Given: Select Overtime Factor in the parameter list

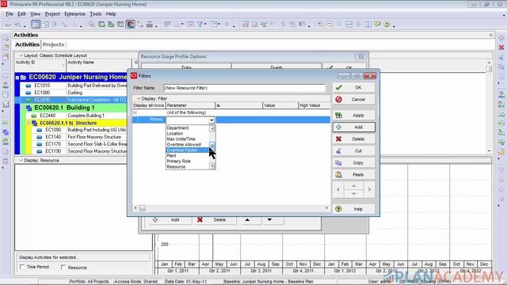Looking at the screenshot, I should pos(188,150).
